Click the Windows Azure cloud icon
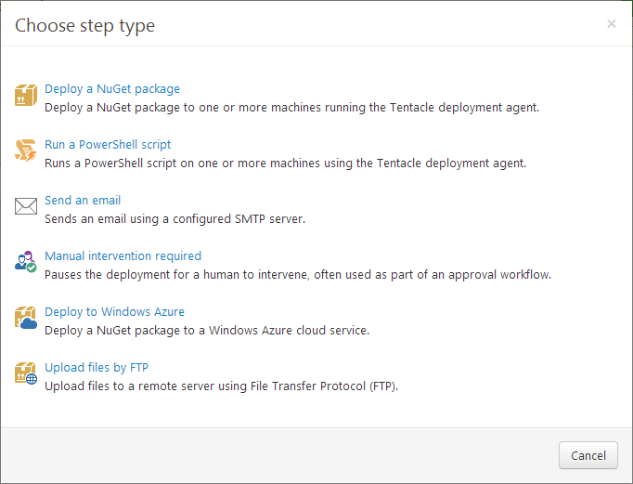This screenshot has width=633, height=484. click(25, 318)
